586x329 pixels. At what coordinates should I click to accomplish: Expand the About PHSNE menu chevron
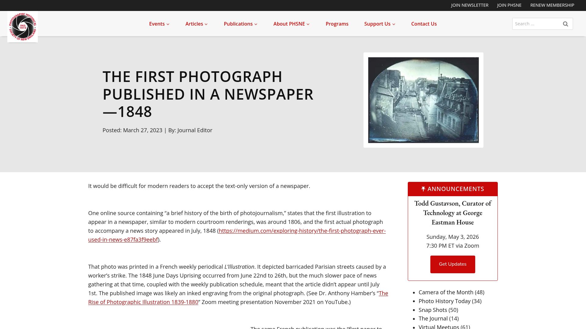(308, 24)
